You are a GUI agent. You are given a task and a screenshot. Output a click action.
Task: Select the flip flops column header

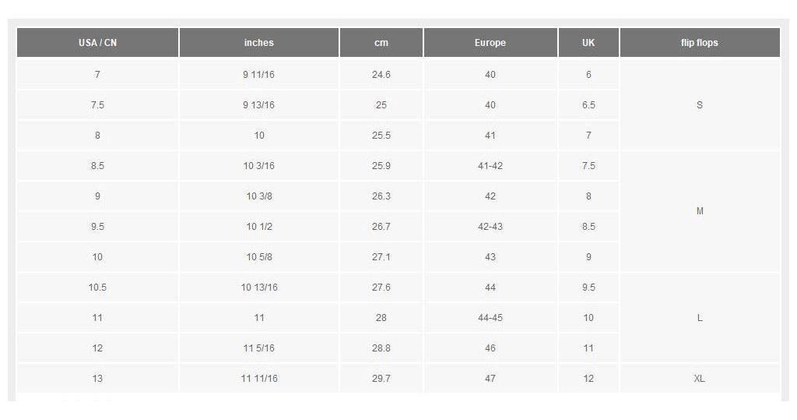pyautogui.click(x=699, y=43)
